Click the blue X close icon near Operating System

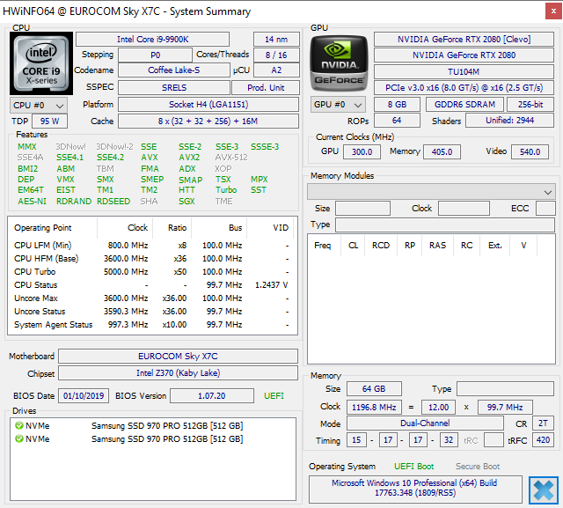[544, 490]
